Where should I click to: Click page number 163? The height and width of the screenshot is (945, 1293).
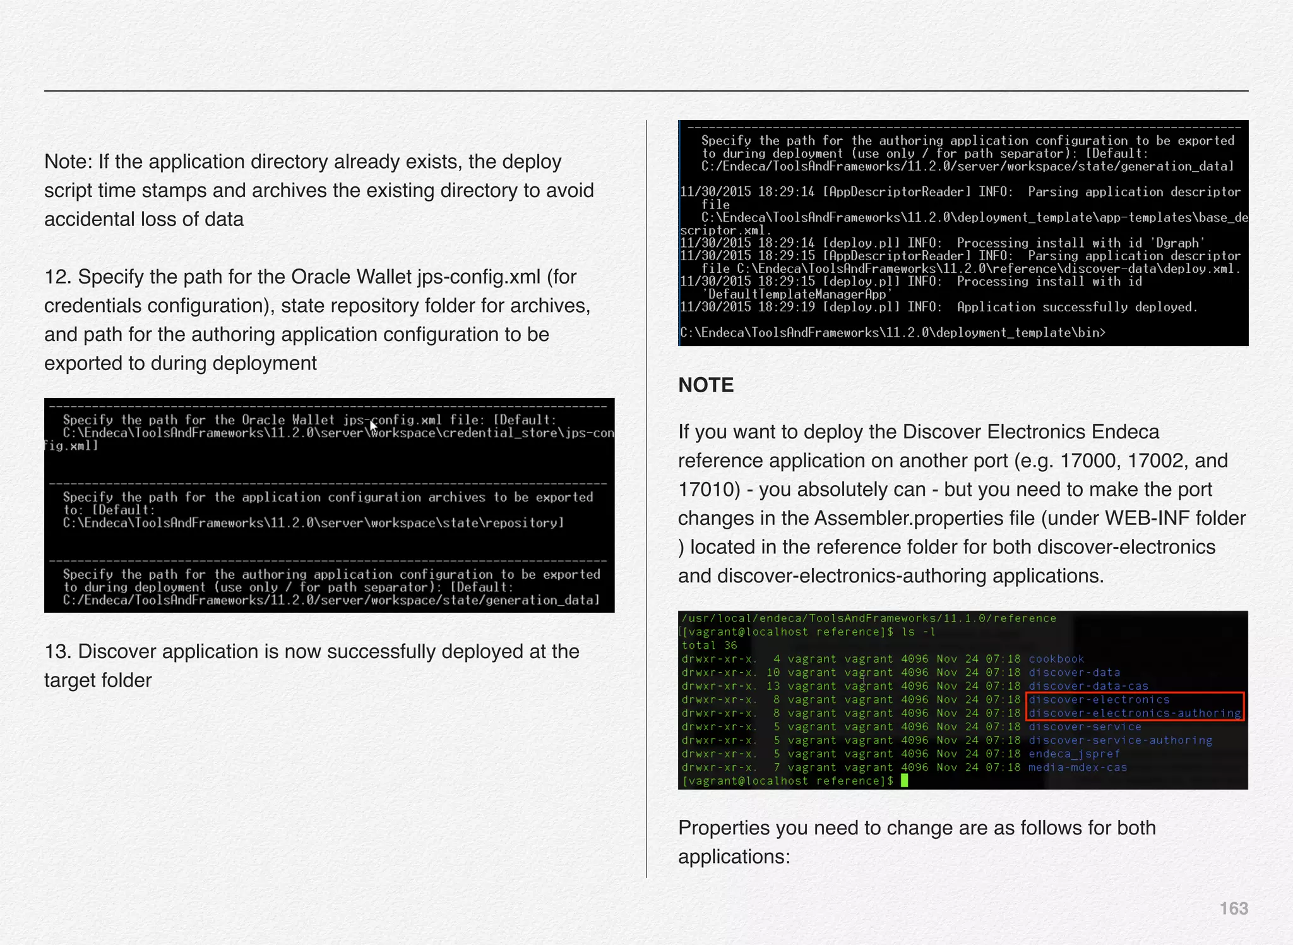[1234, 908]
